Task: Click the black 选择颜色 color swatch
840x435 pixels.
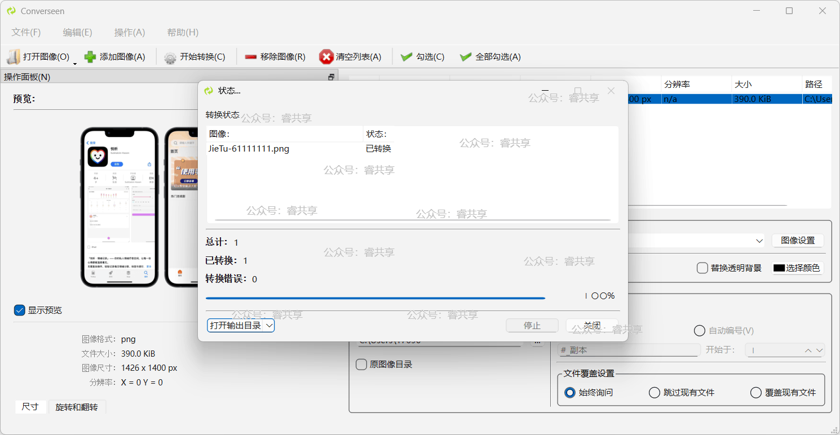Action: coord(779,268)
